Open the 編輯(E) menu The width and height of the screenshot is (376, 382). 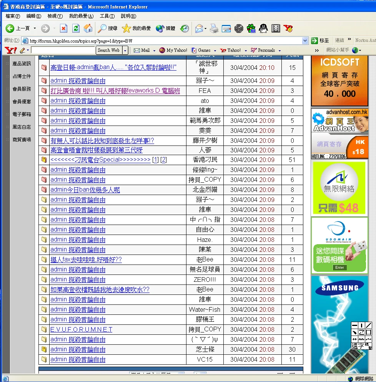pyautogui.click(x=34, y=16)
